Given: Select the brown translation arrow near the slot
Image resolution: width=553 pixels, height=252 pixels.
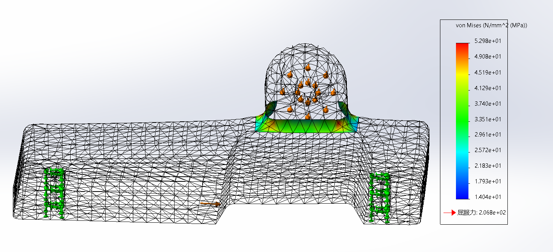Looking at the screenshot, I should (x=210, y=203).
